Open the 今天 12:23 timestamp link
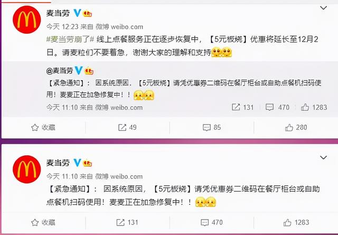338x235 pixels. [x=62, y=27]
